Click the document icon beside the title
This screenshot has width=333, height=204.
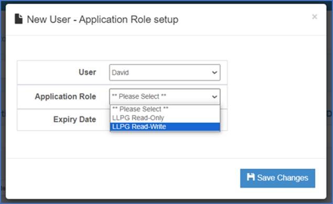tap(18, 19)
